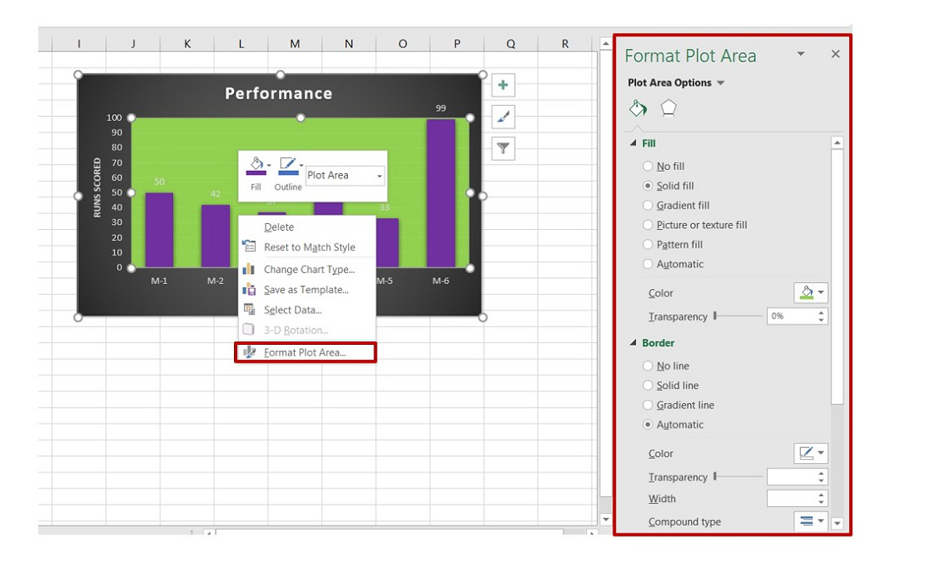Click the Chart Elements plus icon
This screenshot has width=925, height=568.
[503, 85]
